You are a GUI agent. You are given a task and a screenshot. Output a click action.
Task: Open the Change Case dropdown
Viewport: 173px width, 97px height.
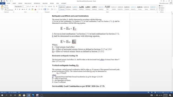(33, 6)
